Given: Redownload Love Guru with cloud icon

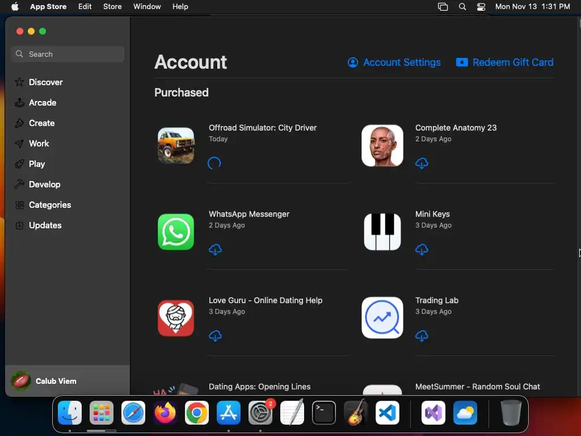Looking at the screenshot, I should coord(215,336).
